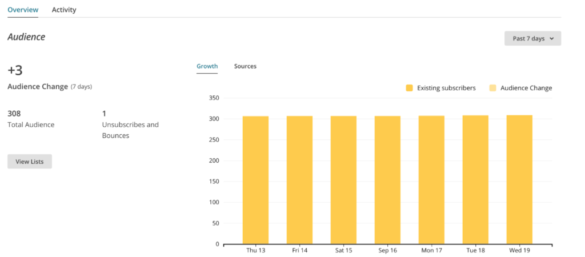Click the 100 y-axis label

tap(214, 203)
